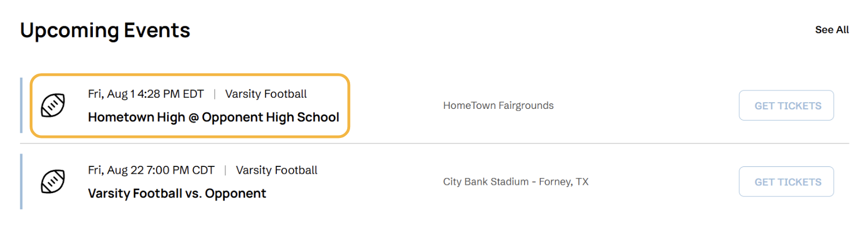The height and width of the screenshot is (225, 868).
Task: Click the City Bank Stadium - Forney, TX venue
Action: pos(516,182)
